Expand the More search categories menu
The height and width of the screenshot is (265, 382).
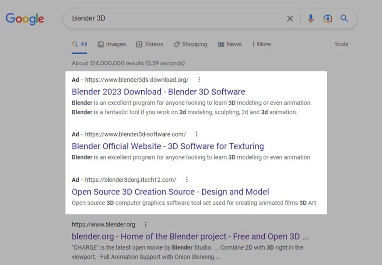(x=261, y=44)
